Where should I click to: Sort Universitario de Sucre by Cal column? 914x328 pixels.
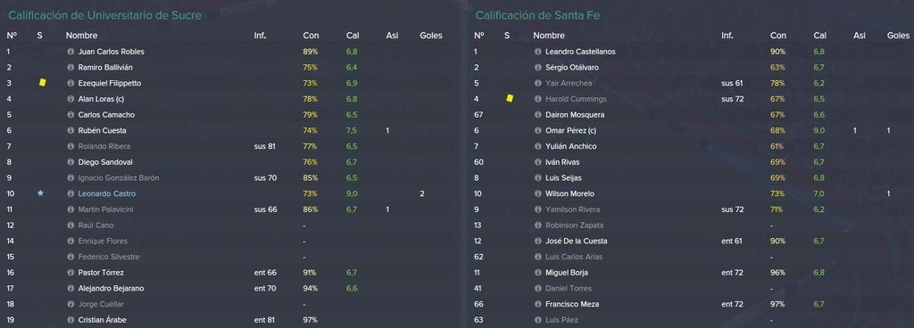tap(352, 36)
